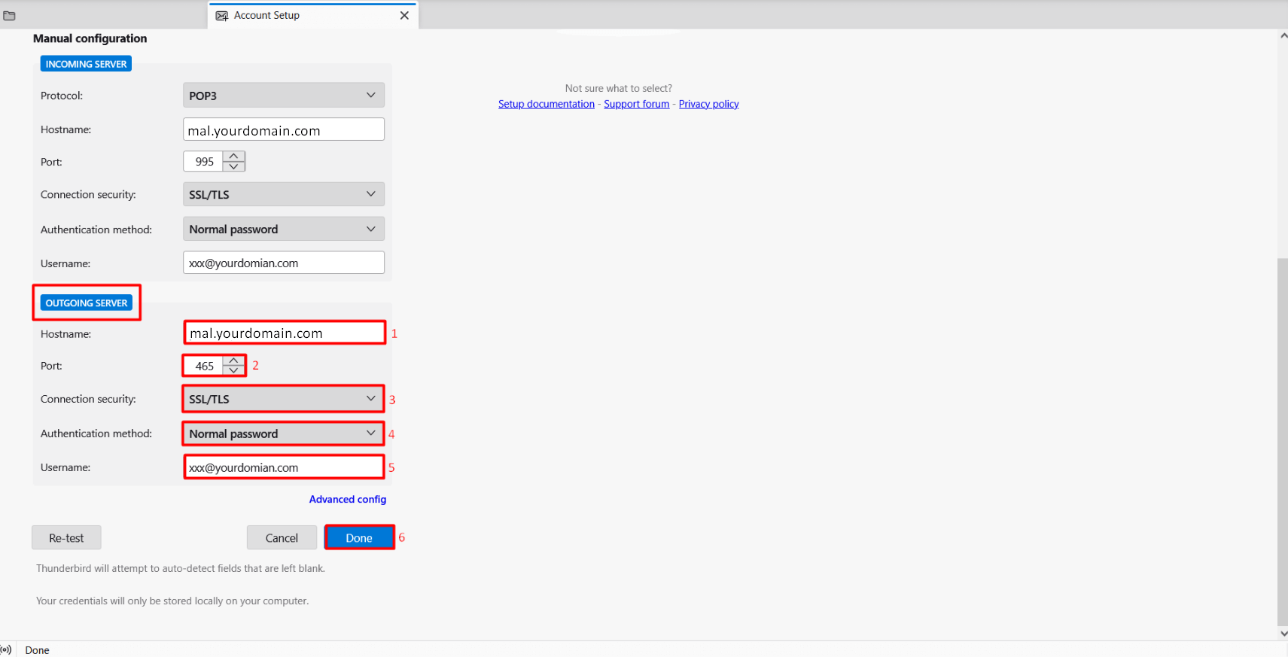1288x657 pixels.
Task: Expand outgoing Connection security SSL/TLS dropdown
Action: click(x=283, y=399)
